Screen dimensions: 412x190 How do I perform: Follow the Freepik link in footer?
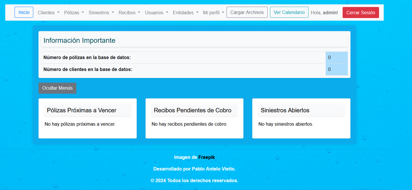click(x=206, y=157)
